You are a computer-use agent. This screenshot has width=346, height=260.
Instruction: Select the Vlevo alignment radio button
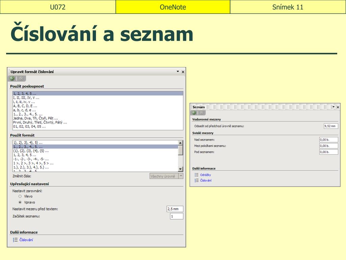pos(20,196)
